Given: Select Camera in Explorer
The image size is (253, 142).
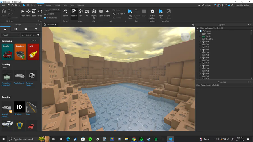Looking at the screenshot, I should [x=208, y=34].
